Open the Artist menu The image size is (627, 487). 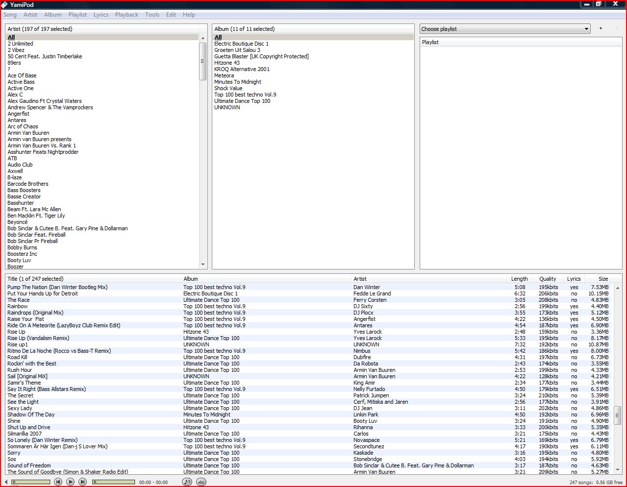pos(30,15)
